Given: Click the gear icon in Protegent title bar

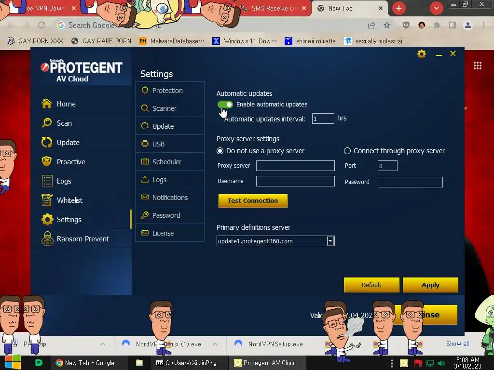Looking at the screenshot, I should pos(422,54).
